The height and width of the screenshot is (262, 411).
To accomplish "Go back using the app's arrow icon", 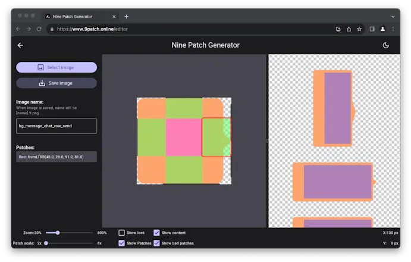I will point(20,45).
